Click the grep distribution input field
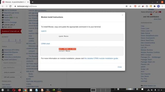This screenshot has width=165, height=92. 12,67
